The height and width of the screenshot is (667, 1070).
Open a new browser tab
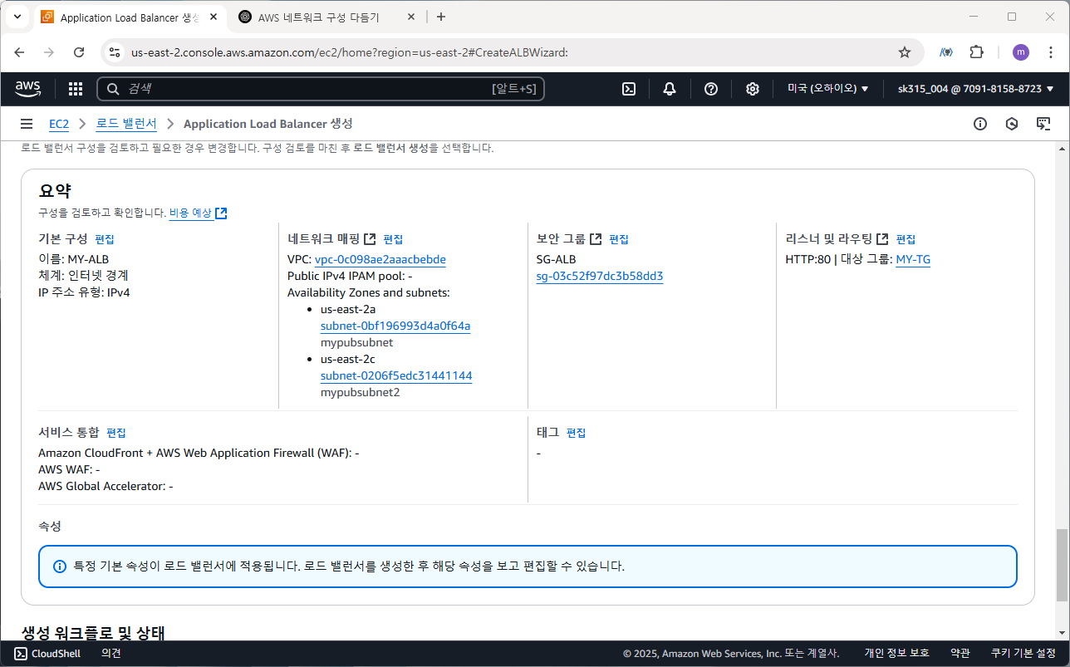(x=441, y=17)
